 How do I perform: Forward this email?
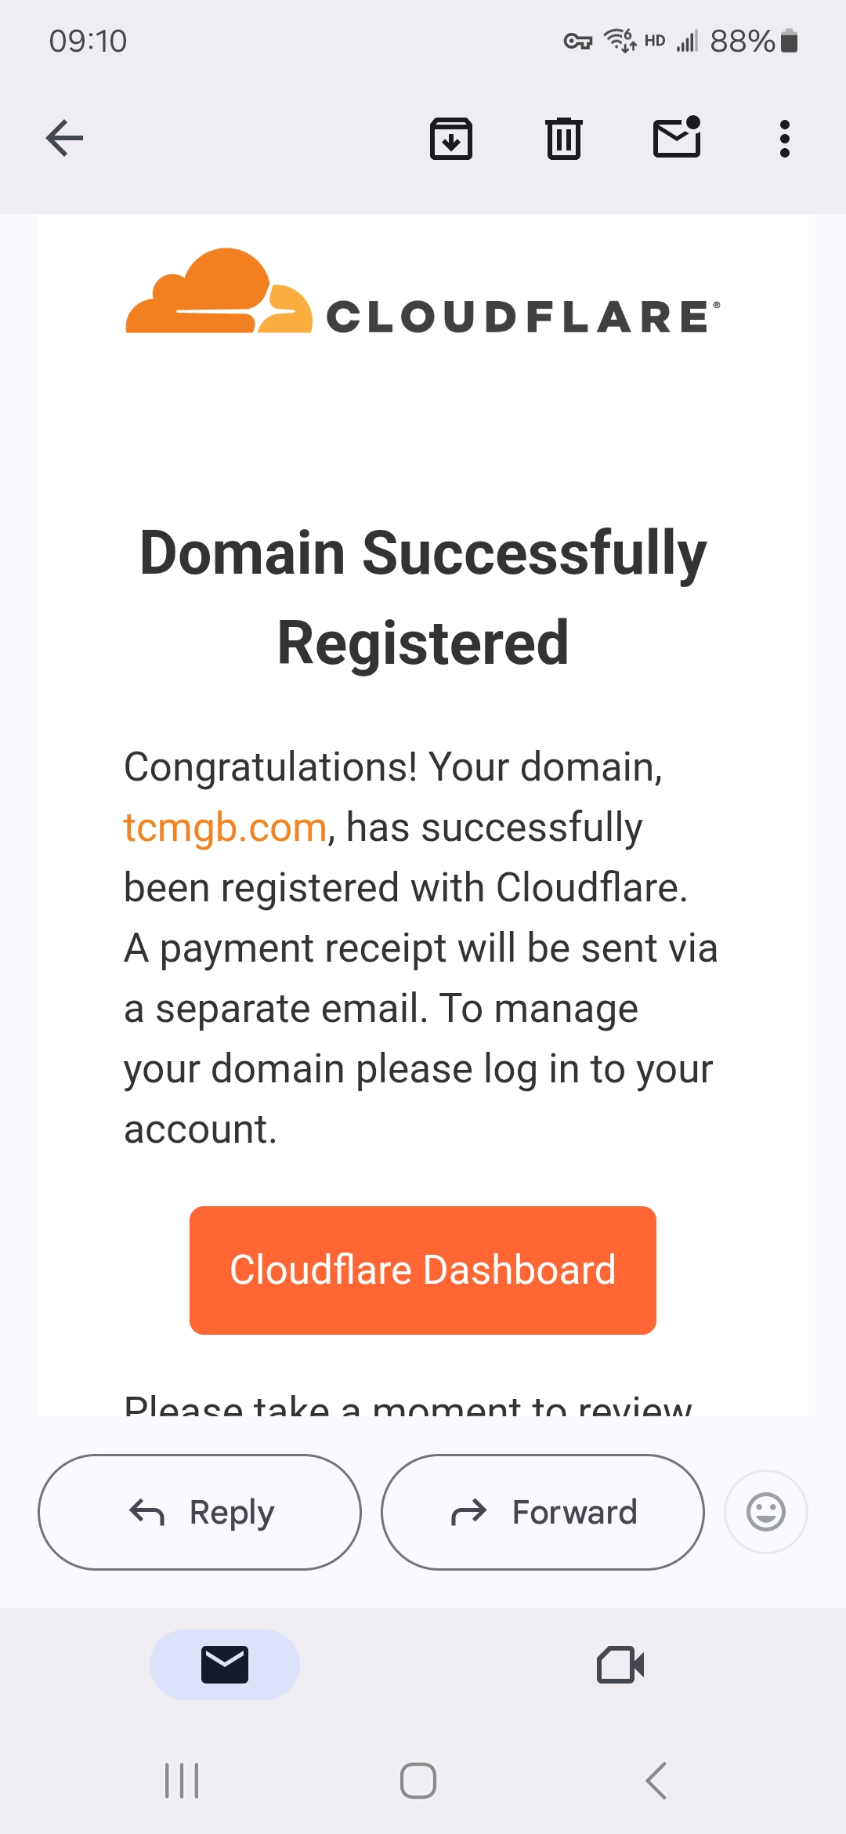[542, 1512]
